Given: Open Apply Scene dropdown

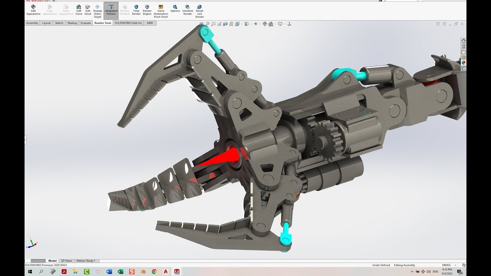Looking at the screenshot, I should click(x=272, y=24).
